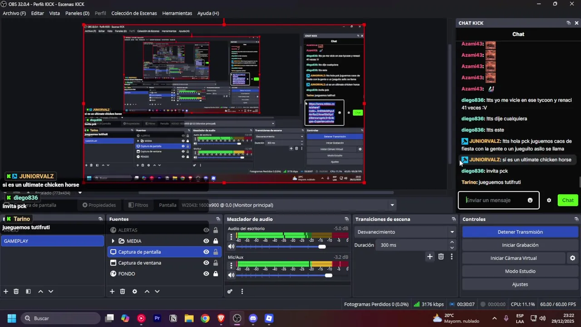Open Windows Start menu
581x327 pixels.
tap(12, 318)
